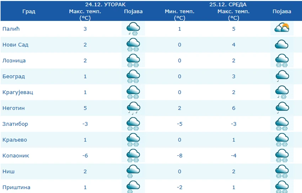
Task: Click Златибор Wednesday snow cloud icon
Action: 282,124
